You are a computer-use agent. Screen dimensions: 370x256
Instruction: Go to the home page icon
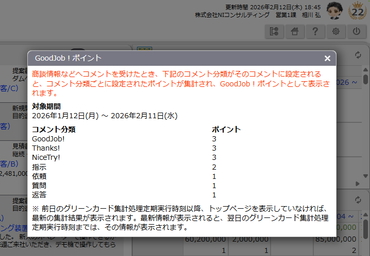coord(294,32)
